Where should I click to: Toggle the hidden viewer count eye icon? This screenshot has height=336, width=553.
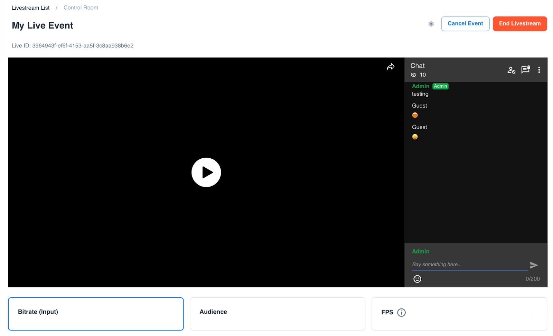point(413,75)
